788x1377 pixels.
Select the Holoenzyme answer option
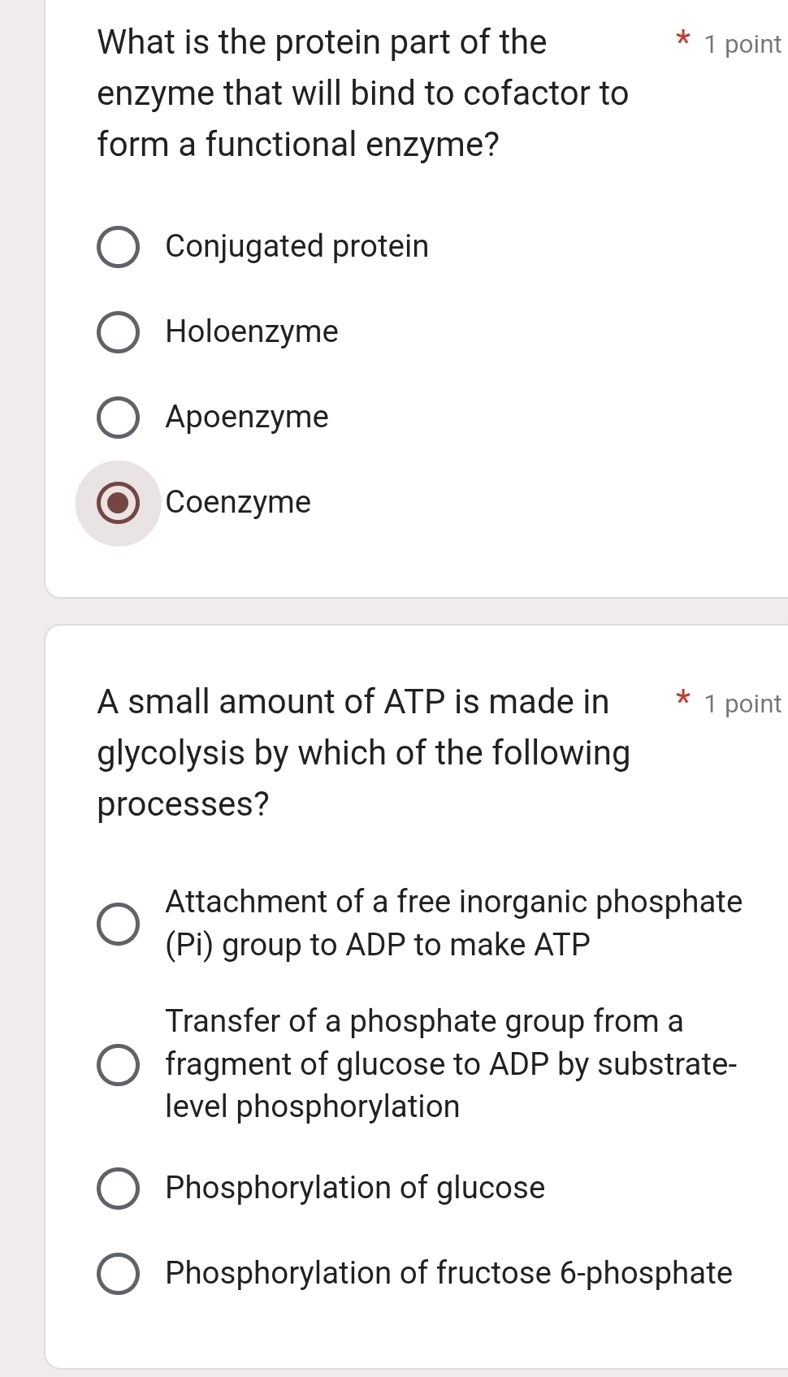119,331
